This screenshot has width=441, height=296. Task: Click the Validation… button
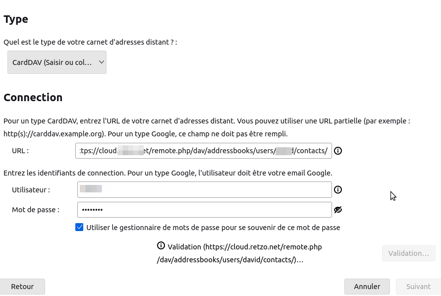tap(408, 253)
